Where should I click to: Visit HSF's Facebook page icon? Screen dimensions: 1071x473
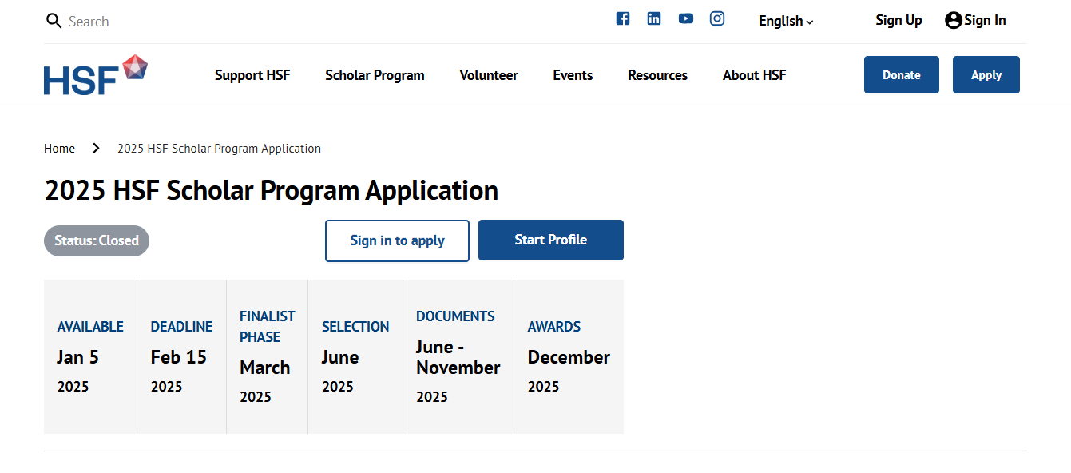(623, 18)
